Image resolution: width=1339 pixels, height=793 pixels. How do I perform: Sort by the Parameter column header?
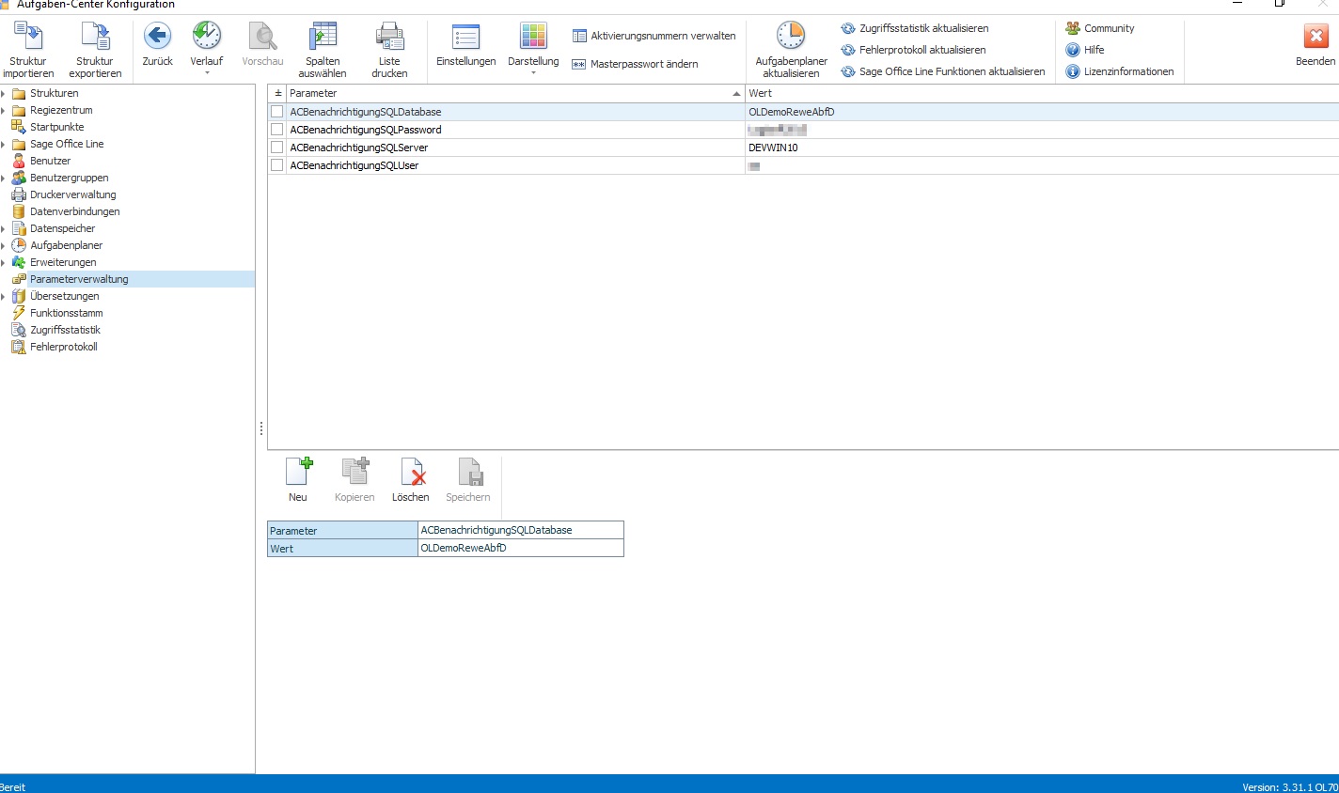click(515, 93)
